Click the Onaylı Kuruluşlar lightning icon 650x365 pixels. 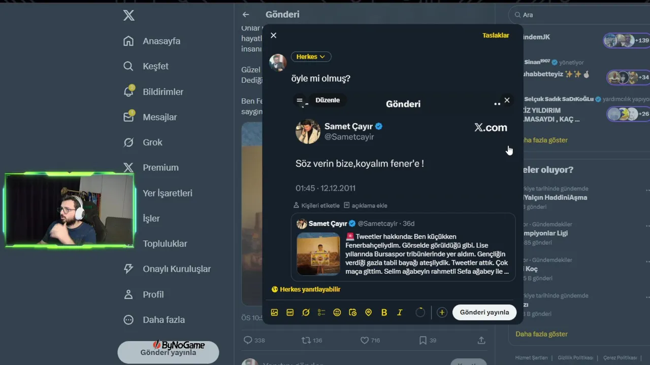tap(128, 269)
